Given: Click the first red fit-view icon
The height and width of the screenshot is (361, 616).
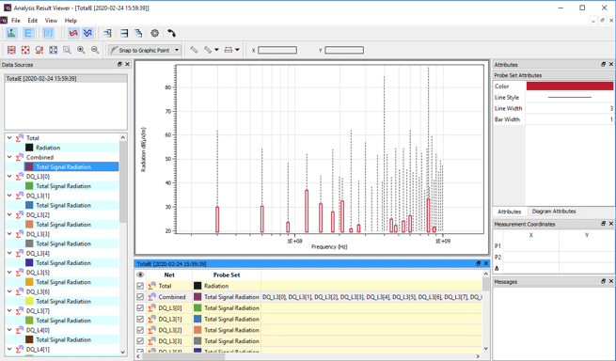Looking at the screenshot, I should (x=11, y=50).
